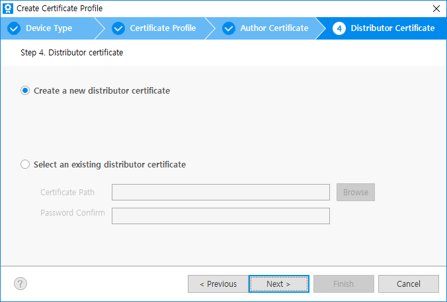Click the Author Certificate step checkmark icon

(x=229, y=28)
